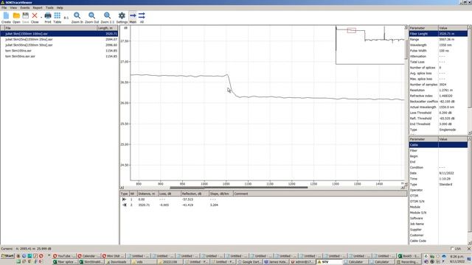Click the Save toolbar icon
The height and width of the screenshot is (265, 472).
(x=26, y=18)
